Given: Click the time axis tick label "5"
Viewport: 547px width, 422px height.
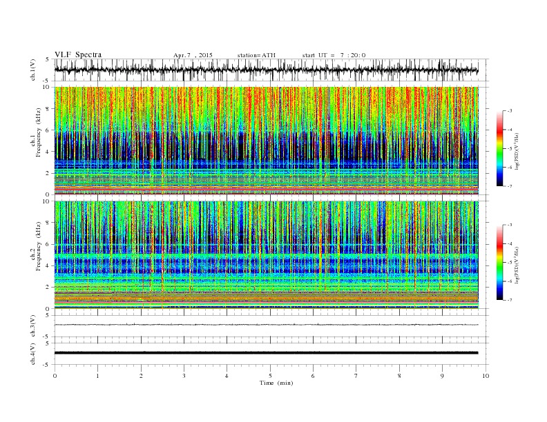Looking at the screenshot, I should 270,376.
